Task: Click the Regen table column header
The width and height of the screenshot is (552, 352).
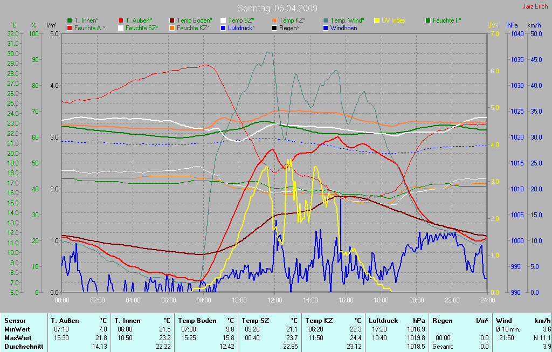Action: point(442,321)
